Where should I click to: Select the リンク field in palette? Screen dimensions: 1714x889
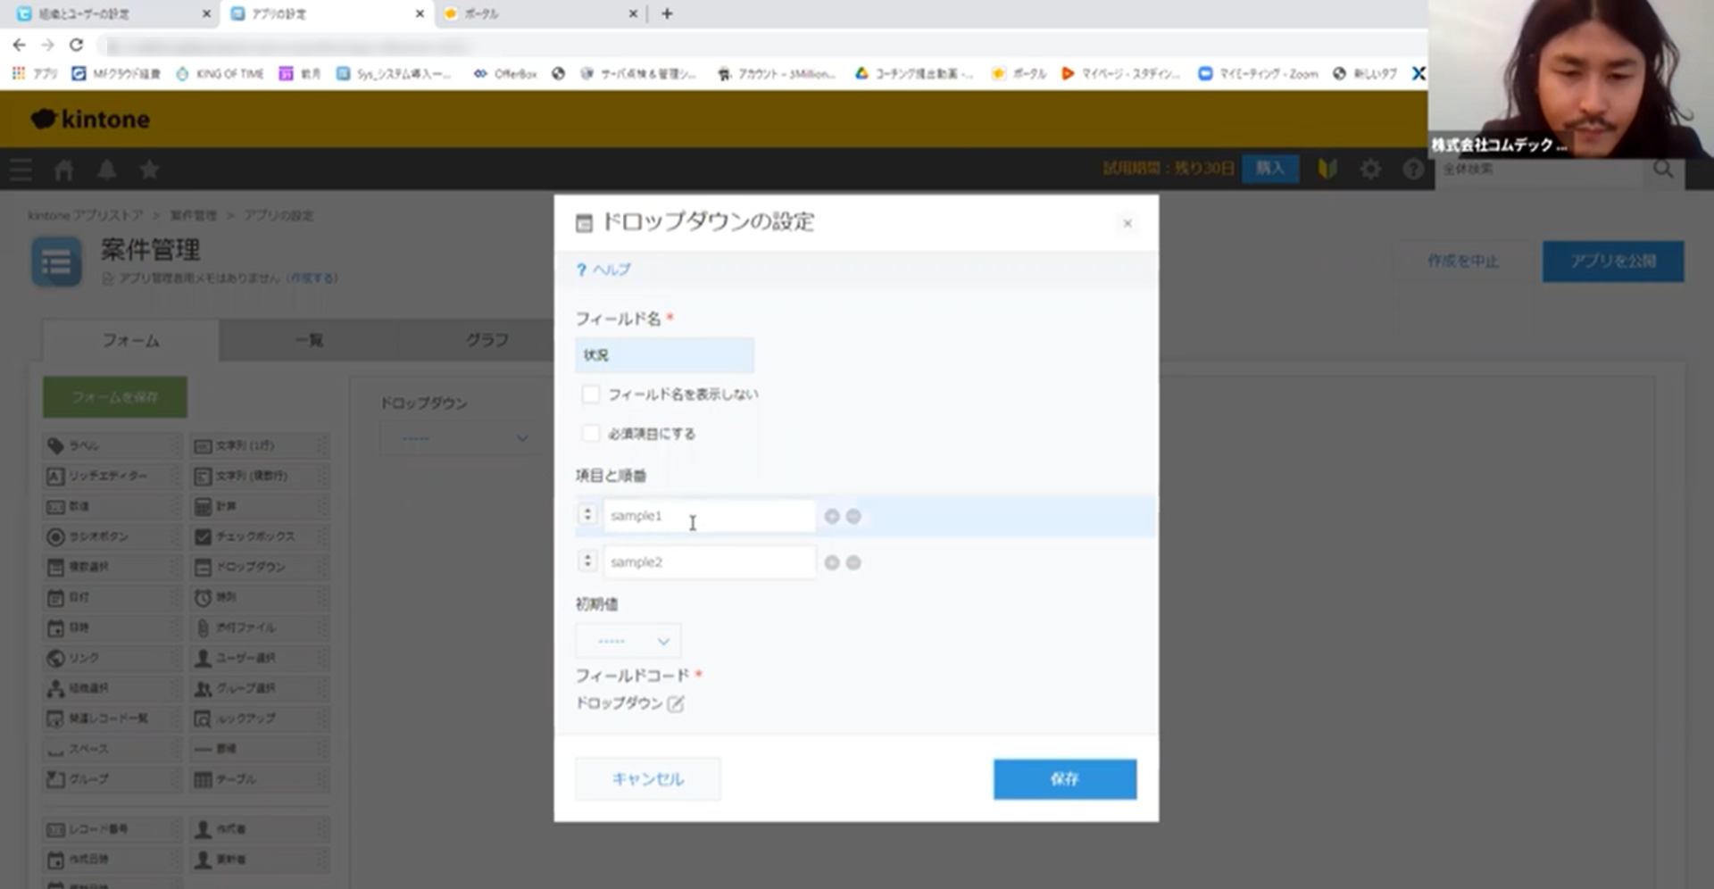pos(112,658)
